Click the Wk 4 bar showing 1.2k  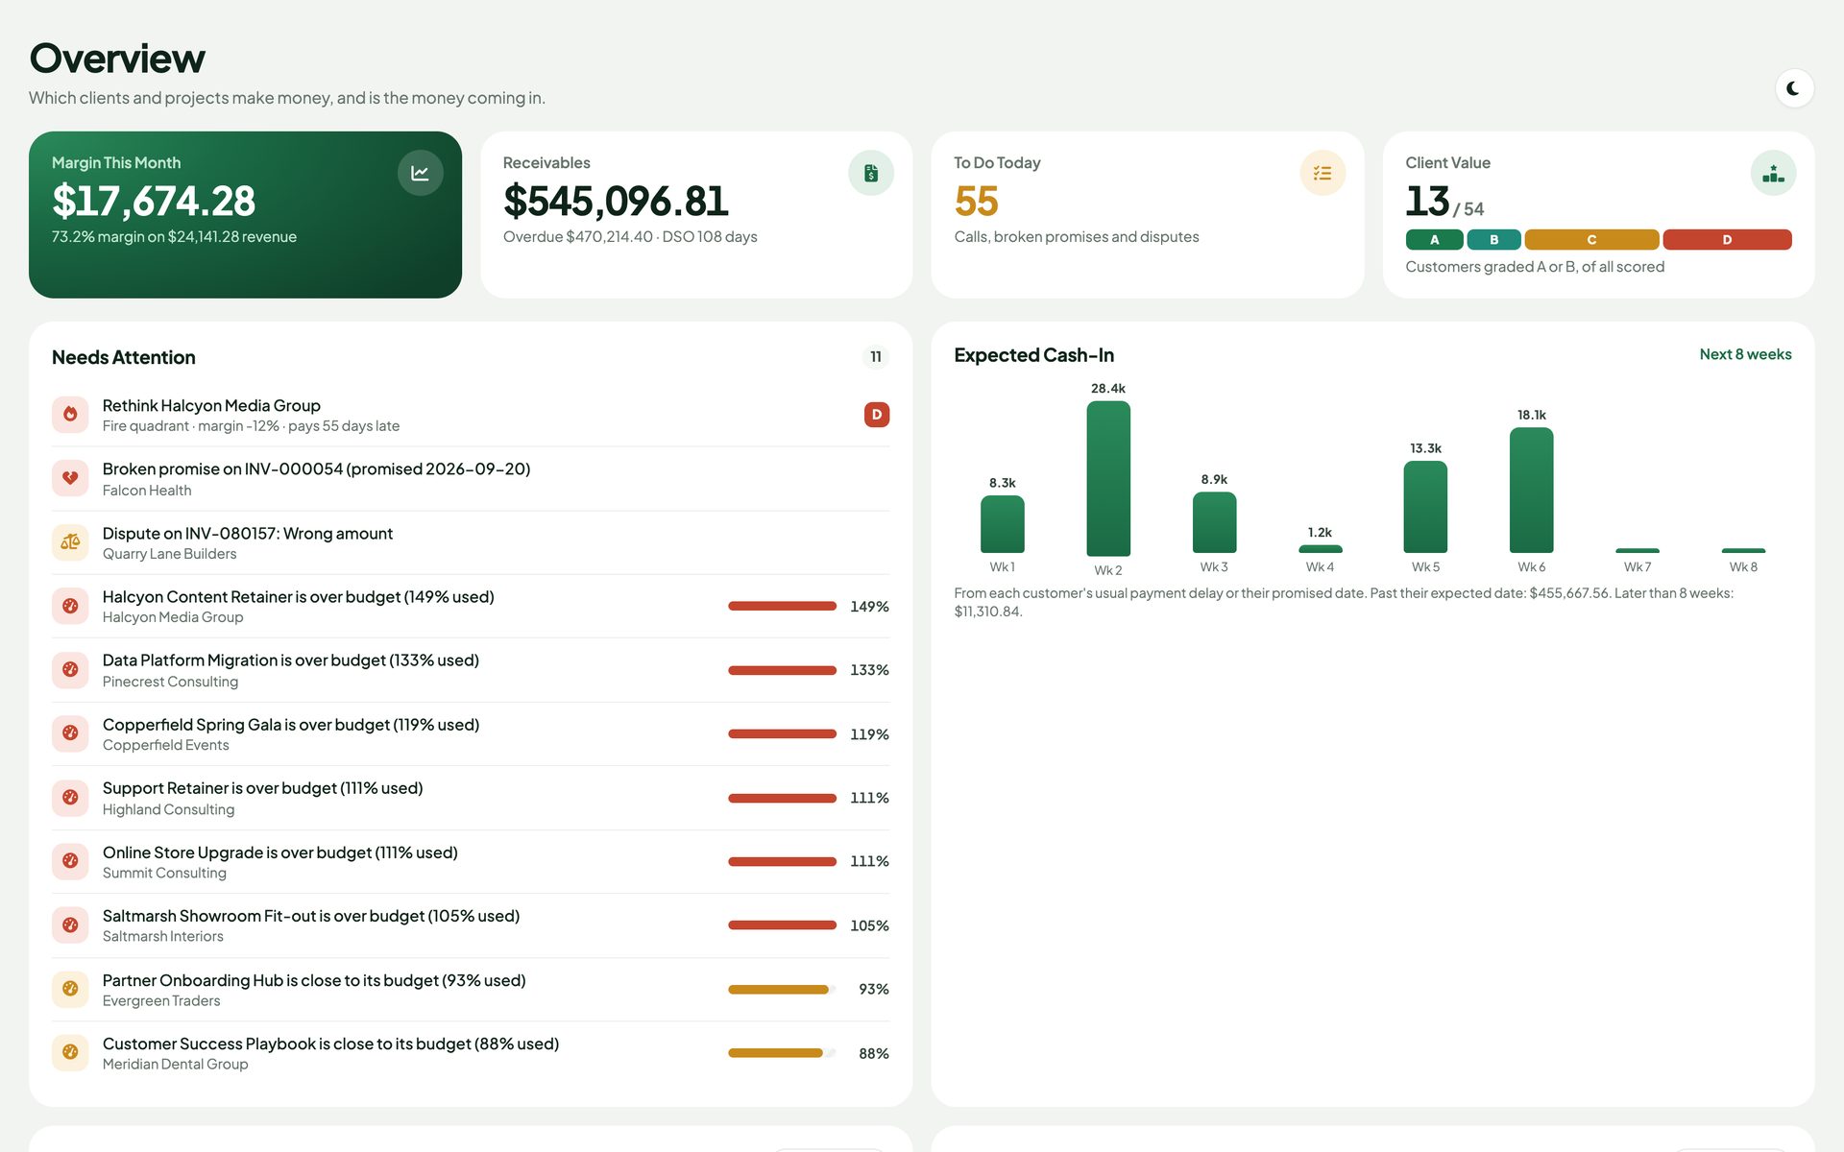[x=1320, y=549]
